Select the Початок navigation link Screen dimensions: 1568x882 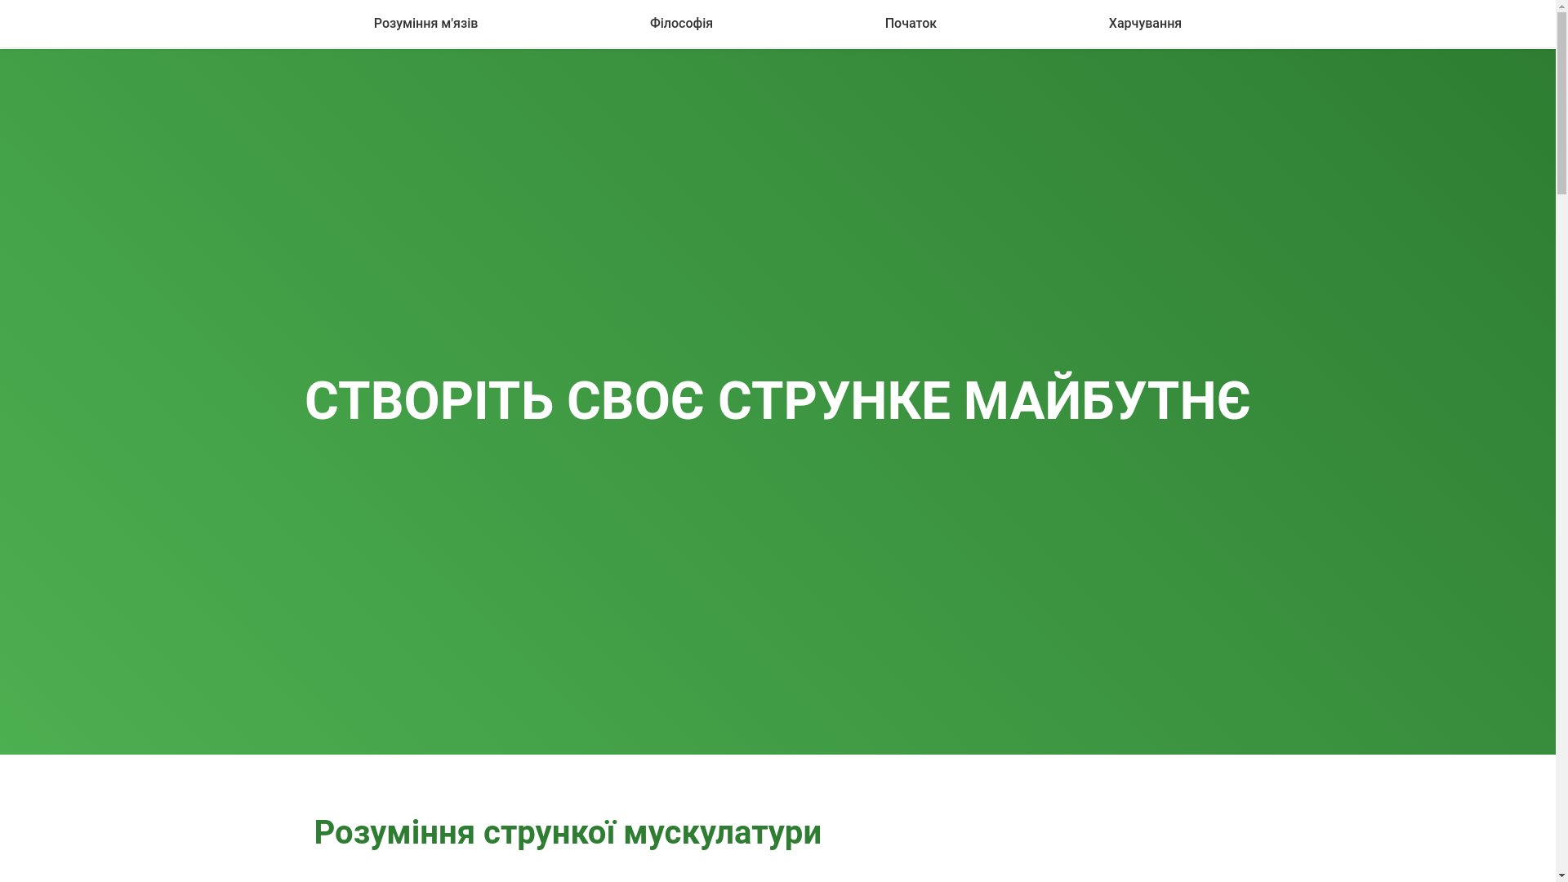(x=911, y=24)
